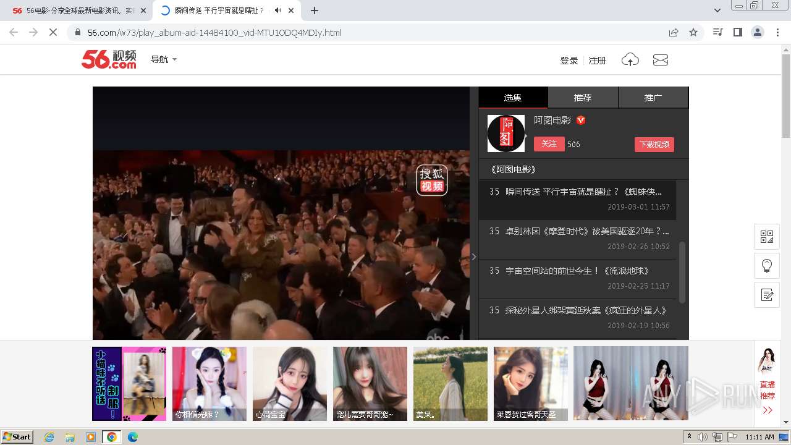Viewport: 791px width, 445px height.
Task: Open the Chrome media control icon
Action: point(718,32)
